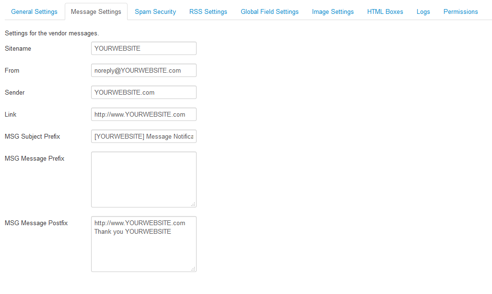This screenshot has width=492, height=294.
Task: Select the Link URL field
Action: pos(143,114)
